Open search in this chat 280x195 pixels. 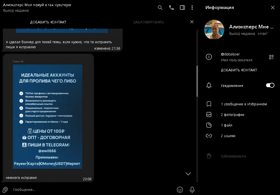[160, 8]
